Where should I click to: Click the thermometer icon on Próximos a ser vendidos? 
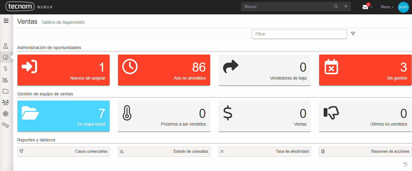click(126, 113)
